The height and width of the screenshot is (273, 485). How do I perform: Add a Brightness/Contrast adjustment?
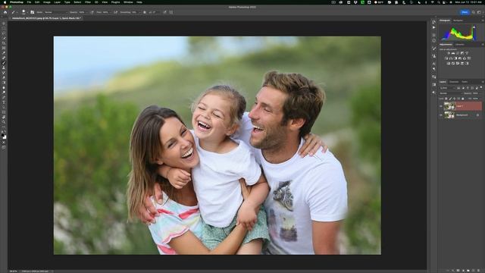pyautogui.click(x=449, y=53)
